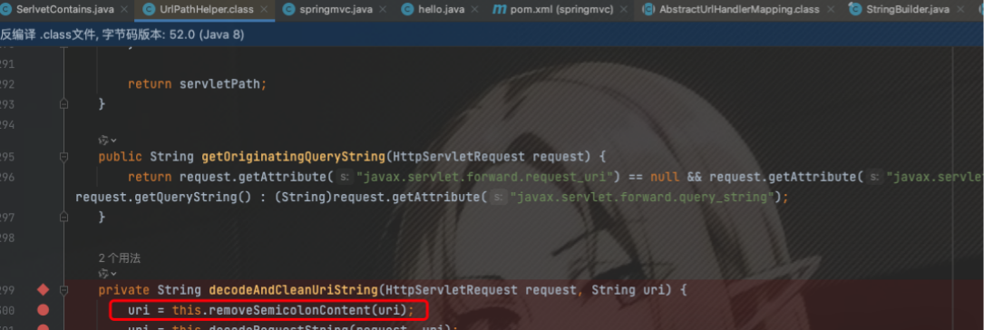Toggle the breakpoint on removeSemicolonContent line
Viewport: 984px width, 330px height.
click(43, 309)
